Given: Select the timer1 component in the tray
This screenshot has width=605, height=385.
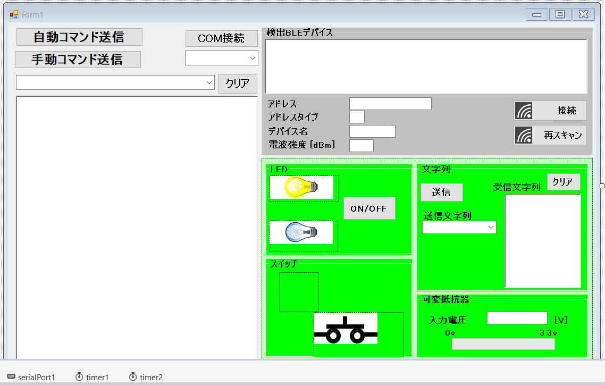Looking at the screenshot, I should point(92,377).
